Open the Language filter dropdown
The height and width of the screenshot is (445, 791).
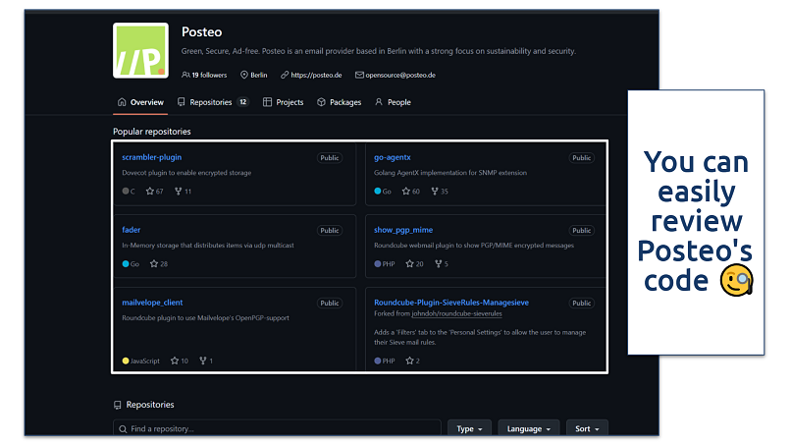(x=528, y=429)
